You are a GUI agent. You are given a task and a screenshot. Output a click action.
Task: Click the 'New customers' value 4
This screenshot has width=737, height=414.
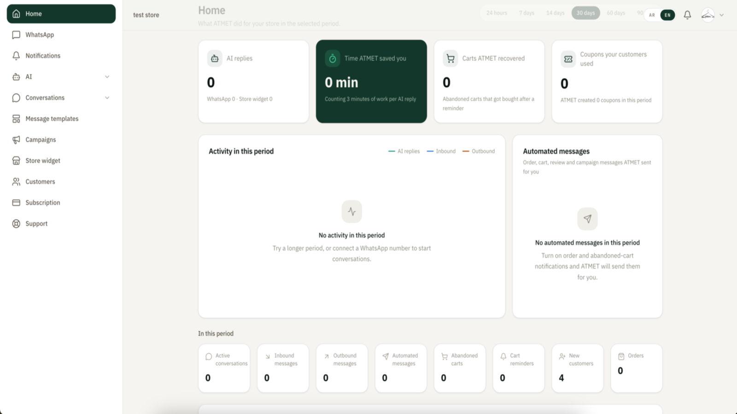pyautogui.click(x=562, y=378)
